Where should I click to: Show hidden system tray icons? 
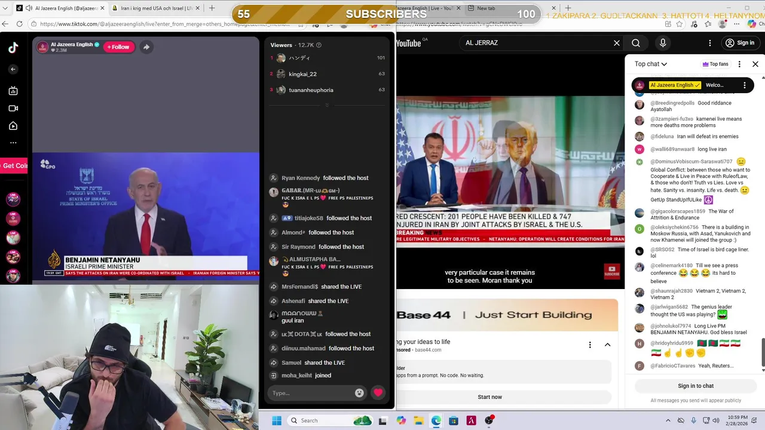tap(668, 420)
